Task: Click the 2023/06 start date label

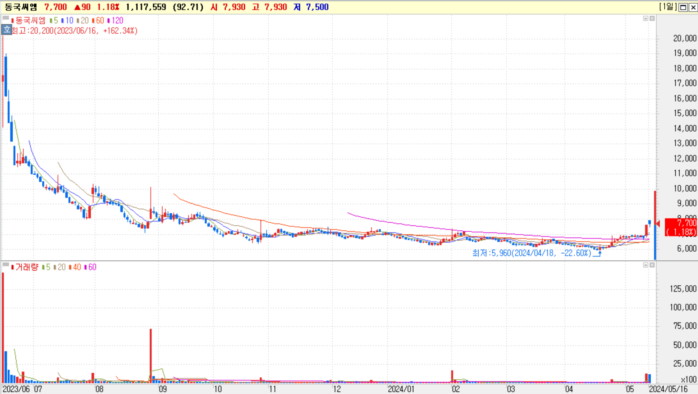Action: pos(16,389)
